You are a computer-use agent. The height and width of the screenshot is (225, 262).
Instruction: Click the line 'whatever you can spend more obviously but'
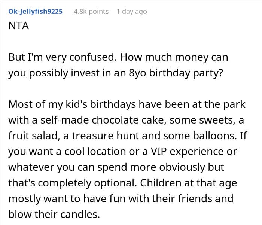[116, 167]
